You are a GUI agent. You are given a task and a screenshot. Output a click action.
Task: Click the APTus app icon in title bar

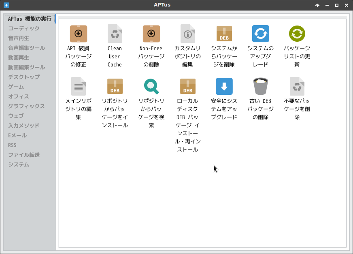coord(6,5)
